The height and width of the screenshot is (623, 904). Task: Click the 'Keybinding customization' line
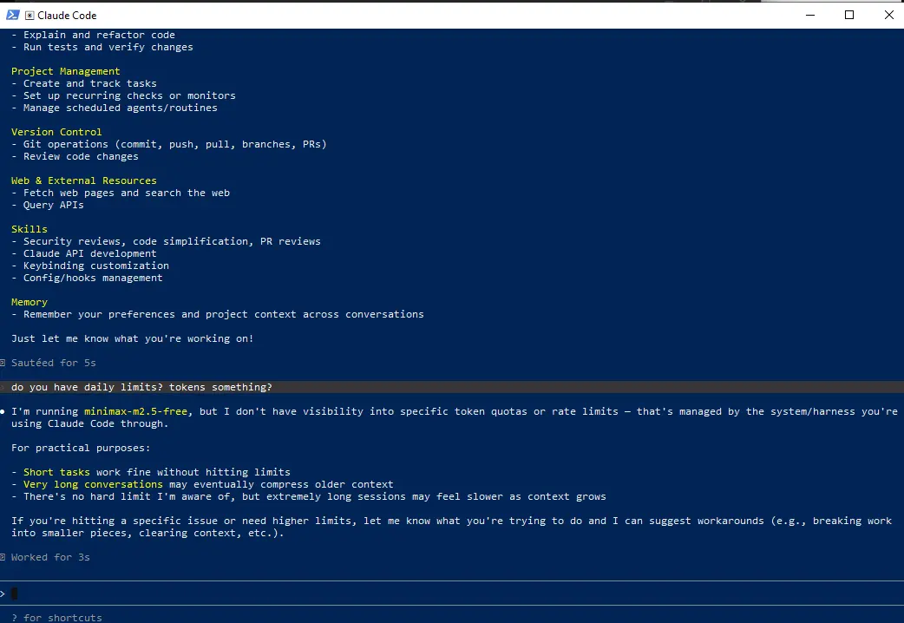(90, 266)
